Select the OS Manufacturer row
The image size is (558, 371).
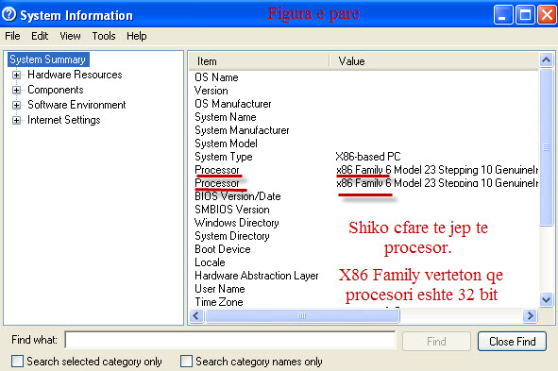coord(364,104)
